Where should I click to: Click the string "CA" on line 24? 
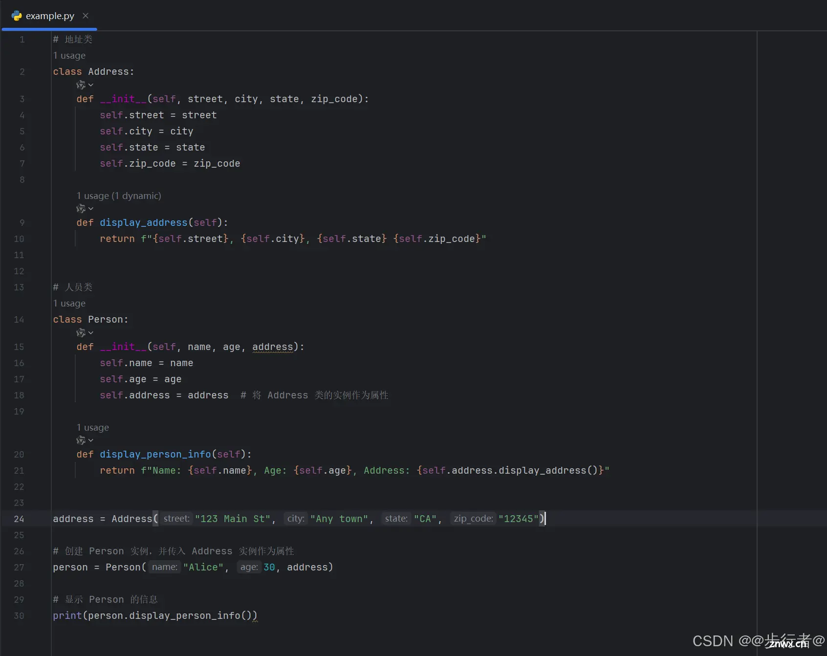click(425, 519)
